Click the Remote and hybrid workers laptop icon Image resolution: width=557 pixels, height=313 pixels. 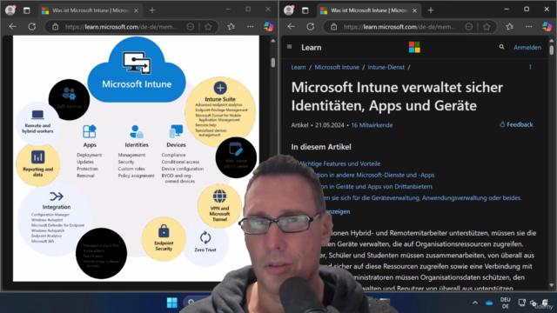coord(37,115)
